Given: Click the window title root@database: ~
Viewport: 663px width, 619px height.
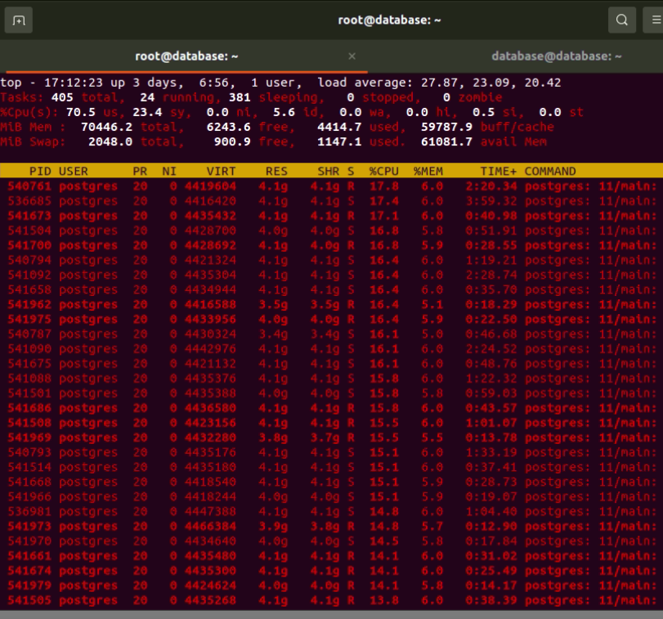Looking at the screenshot, I should tap(389, 20).
